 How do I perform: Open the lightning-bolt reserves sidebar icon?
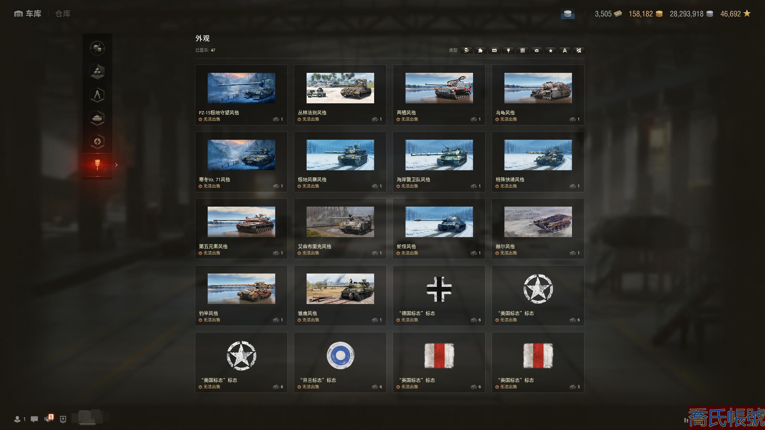coord(97,142)
